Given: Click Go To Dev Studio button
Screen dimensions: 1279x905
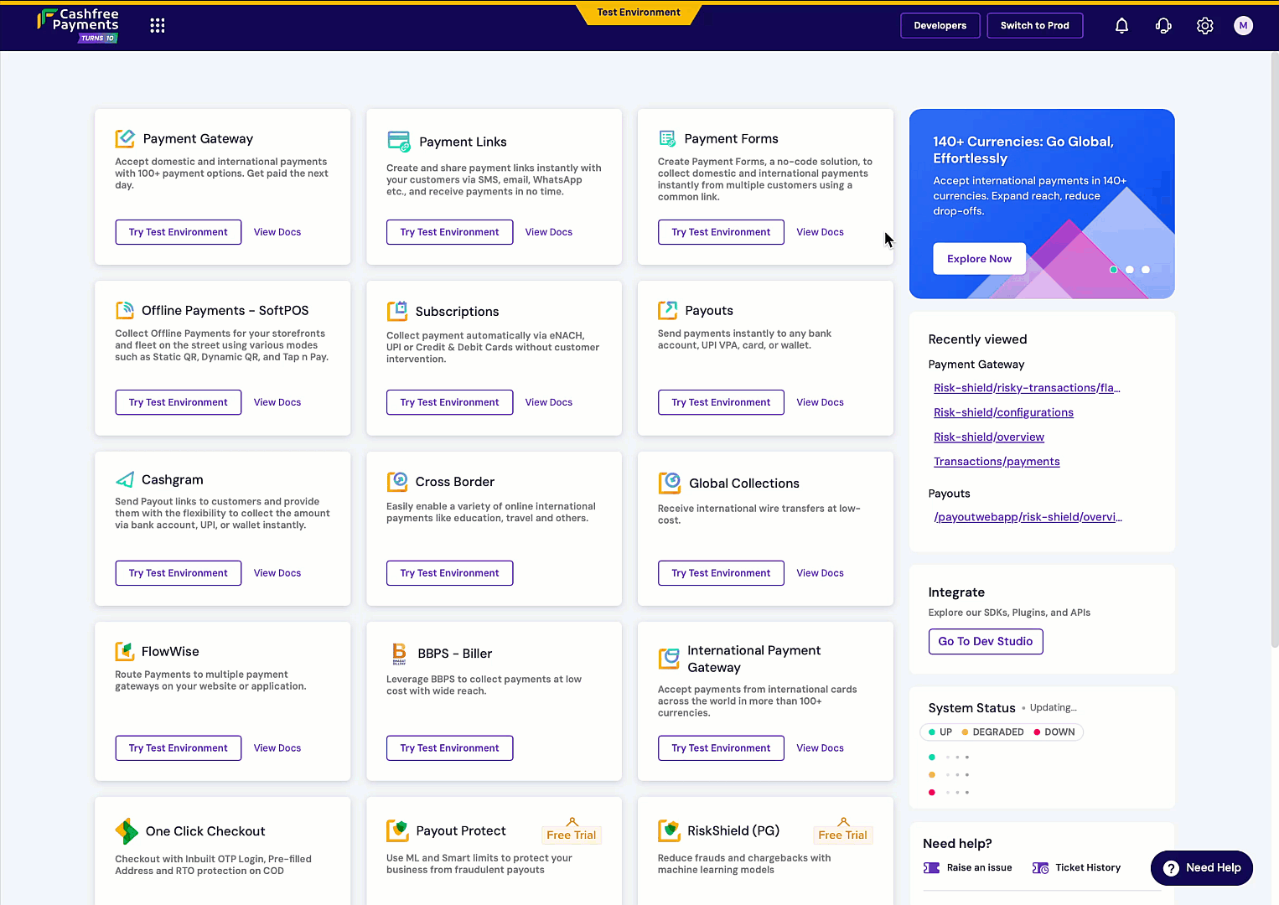Looking at the screenshot, I should (986, 642).
